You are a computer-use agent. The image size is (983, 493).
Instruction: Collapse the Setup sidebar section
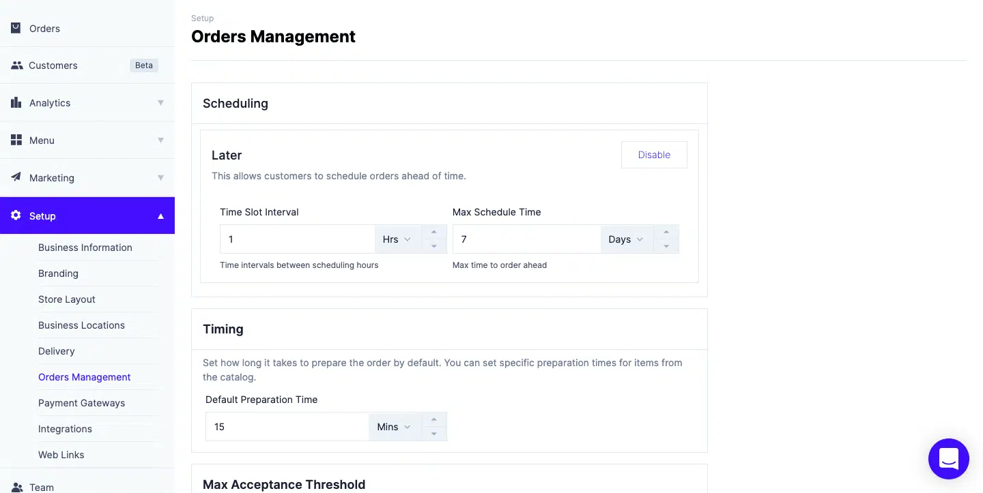pos(161,216)
